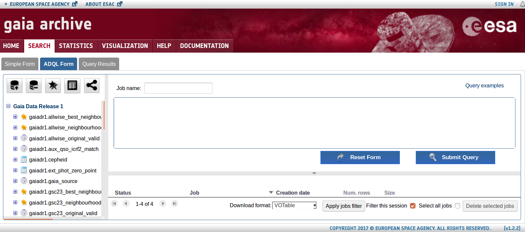Toggle the Filter this session checkbox
525x232 pixels.
click(x=413, y=206)
